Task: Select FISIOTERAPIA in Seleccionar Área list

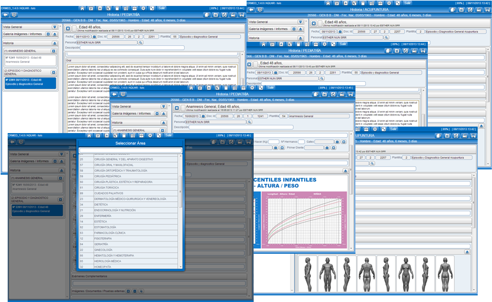Action: [129, 238]
